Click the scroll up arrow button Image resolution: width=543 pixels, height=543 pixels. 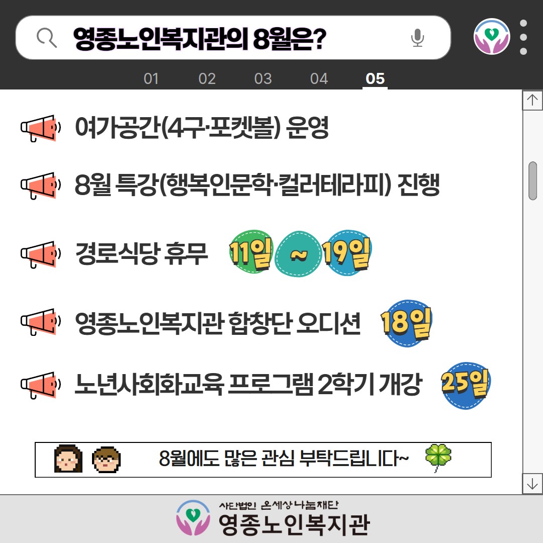[532, 100]
